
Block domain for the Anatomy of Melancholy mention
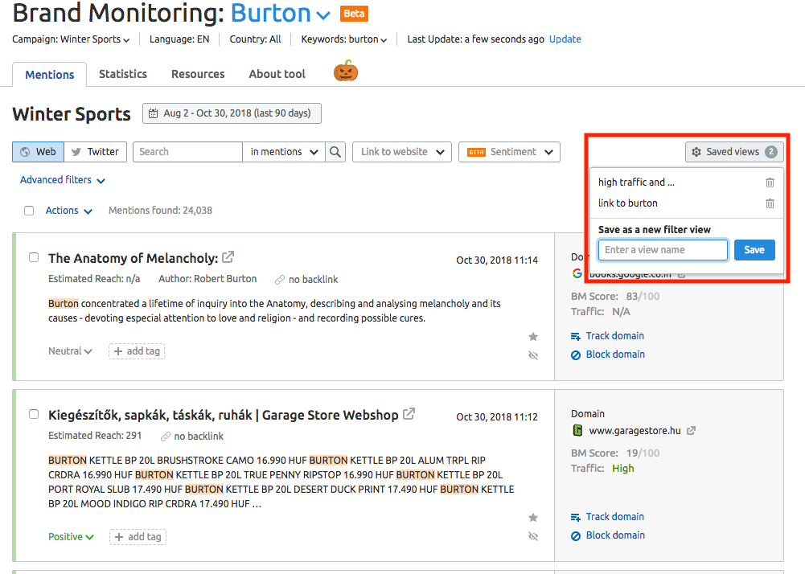click(608, 355)
